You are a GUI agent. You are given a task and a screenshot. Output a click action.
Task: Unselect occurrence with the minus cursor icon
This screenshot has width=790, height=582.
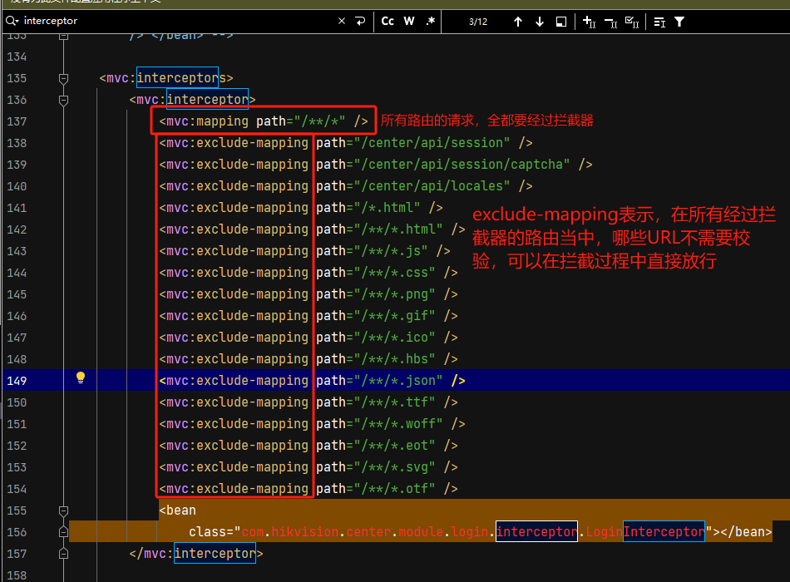(x=610, y=22)
